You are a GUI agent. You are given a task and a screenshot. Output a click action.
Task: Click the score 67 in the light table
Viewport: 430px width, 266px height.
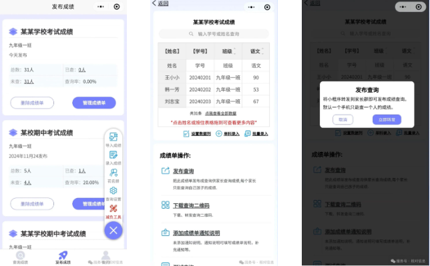tap(256, 101)
